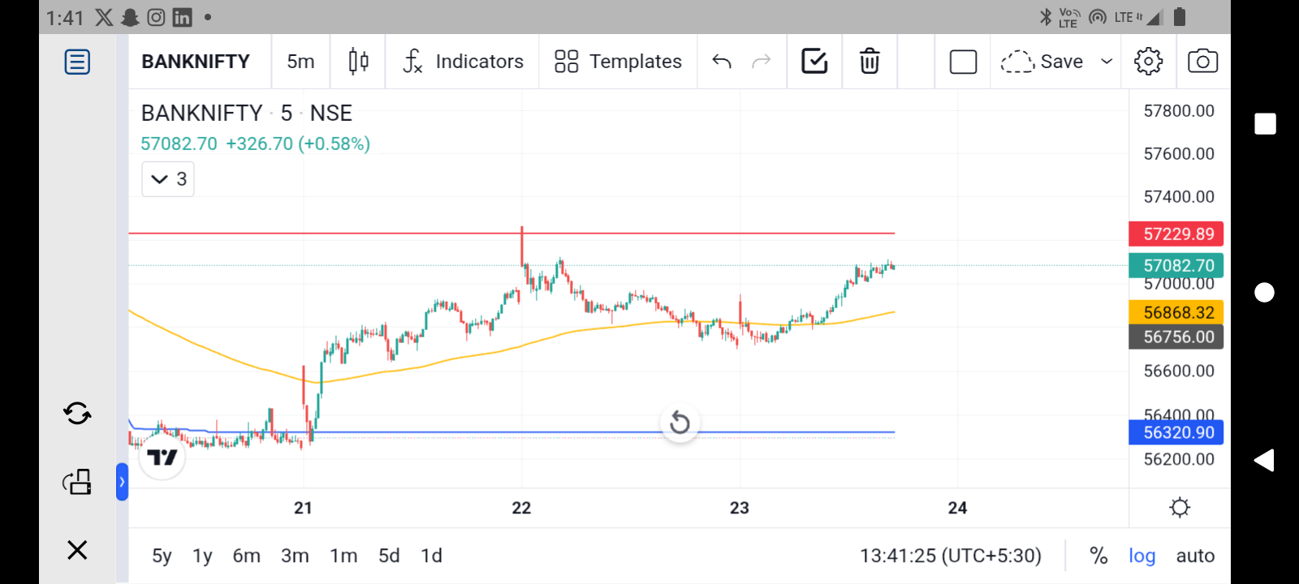Remove drawings with the trash icon
This screenshot has width=1299, height=584.
[x=870, y=62]
